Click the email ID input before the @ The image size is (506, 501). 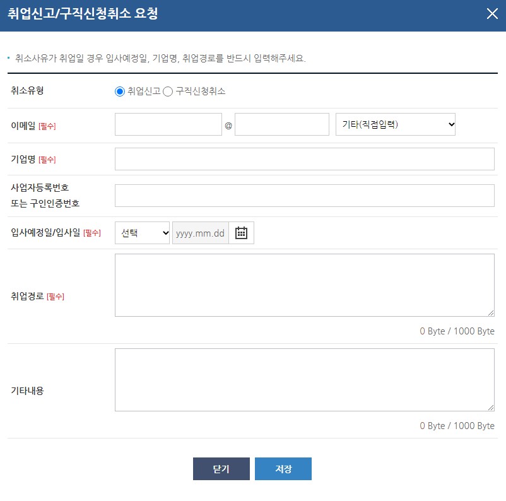pos(168,124)
